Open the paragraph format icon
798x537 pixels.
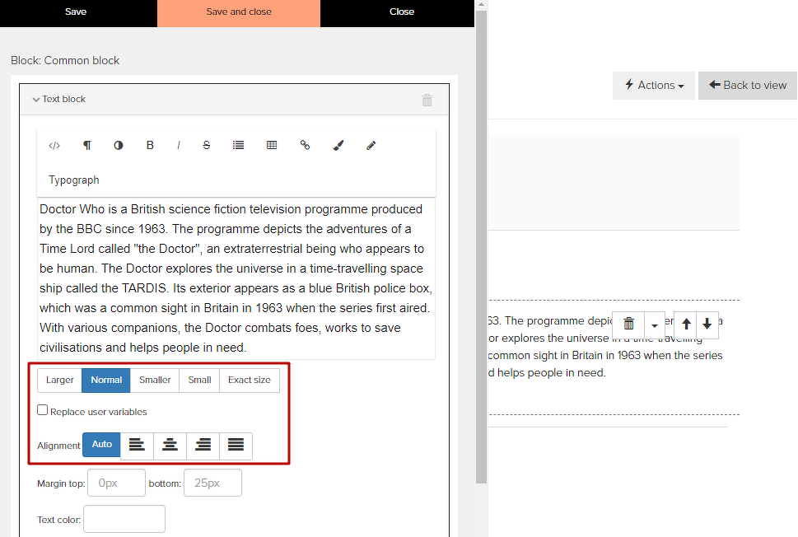click(86, 146)
